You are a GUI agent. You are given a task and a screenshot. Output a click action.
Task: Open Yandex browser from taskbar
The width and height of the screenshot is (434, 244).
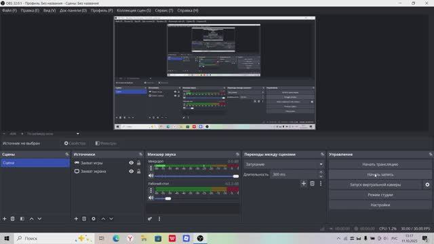tap(130, 238)
